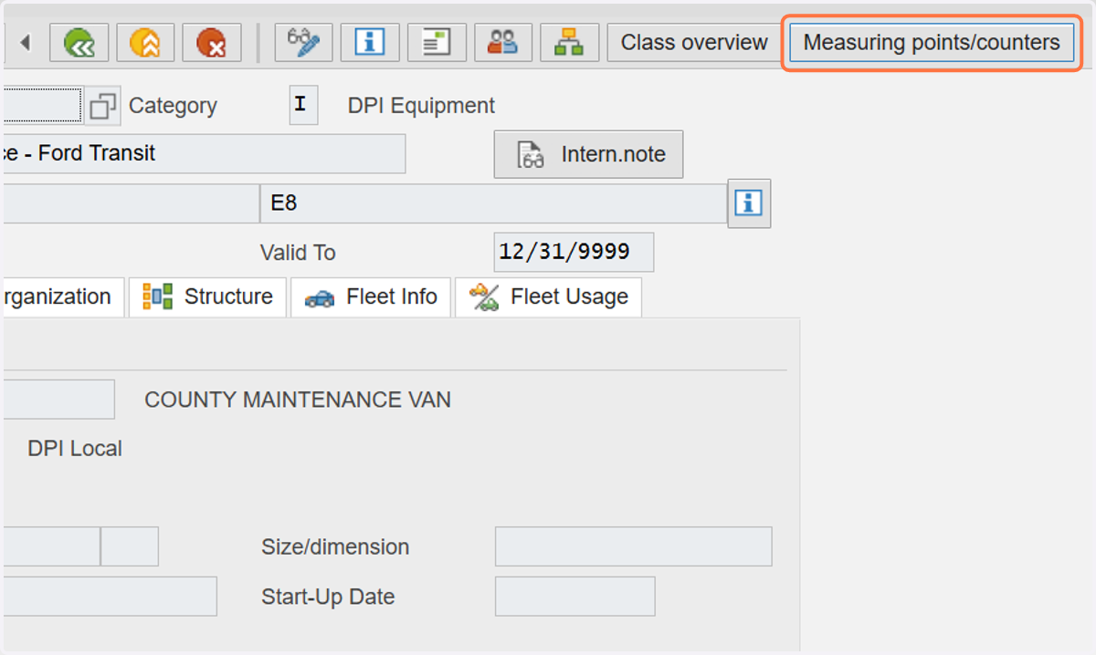
Task: Click the Size/dimension label
Action: [x=335, y=547]
